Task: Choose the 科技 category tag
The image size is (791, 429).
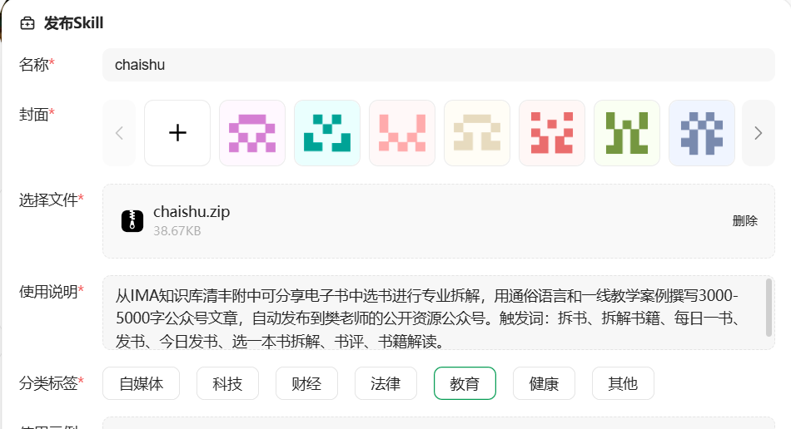Action: (x=227, y=383)
